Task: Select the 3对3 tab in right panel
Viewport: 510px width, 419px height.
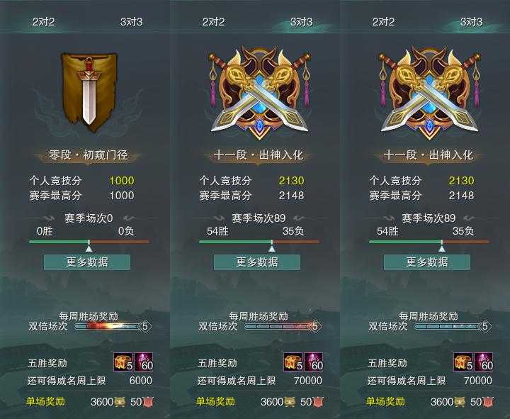Action: click(x=471, y=22)
